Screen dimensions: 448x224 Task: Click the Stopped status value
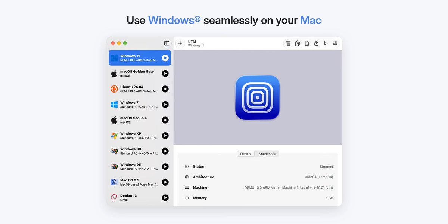click(x=326, y=167)
